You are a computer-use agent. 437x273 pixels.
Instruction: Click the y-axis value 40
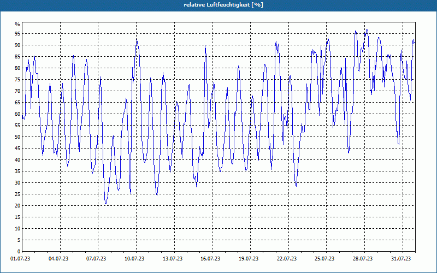click(x=17, y=159)
